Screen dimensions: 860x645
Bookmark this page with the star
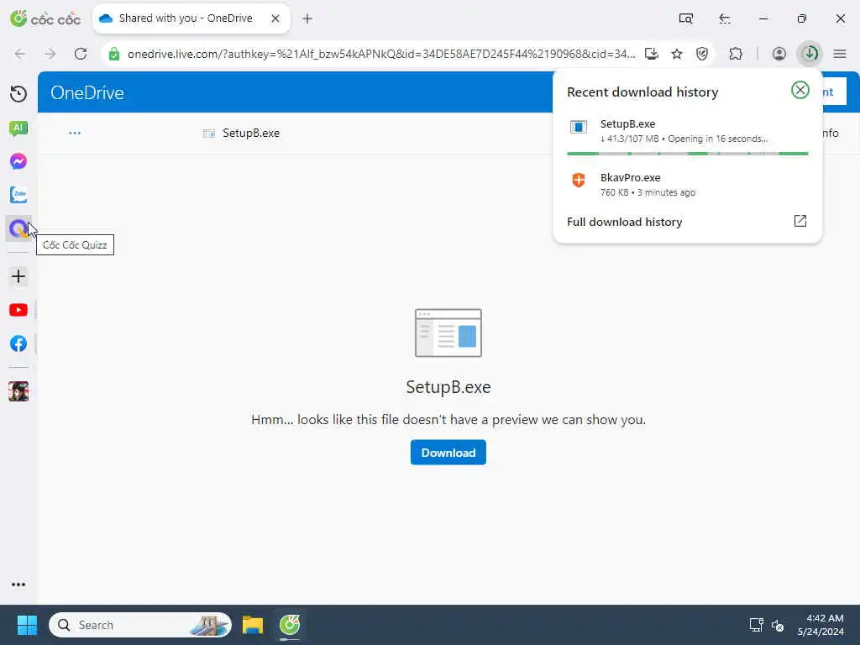(x=676, y=54)
